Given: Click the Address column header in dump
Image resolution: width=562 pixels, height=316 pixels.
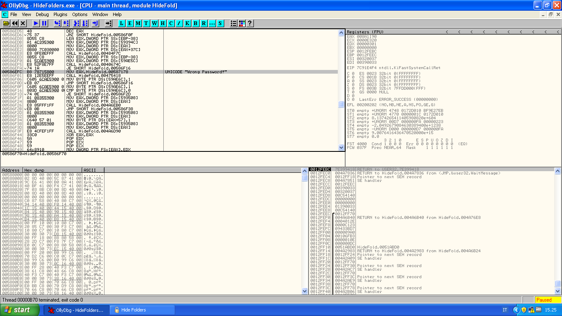Looking at the screenshot, I should coord(12,170).
